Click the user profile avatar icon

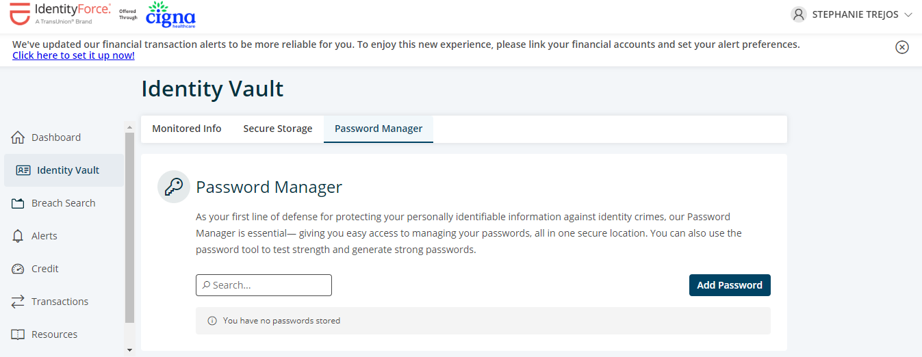[798, 14]
